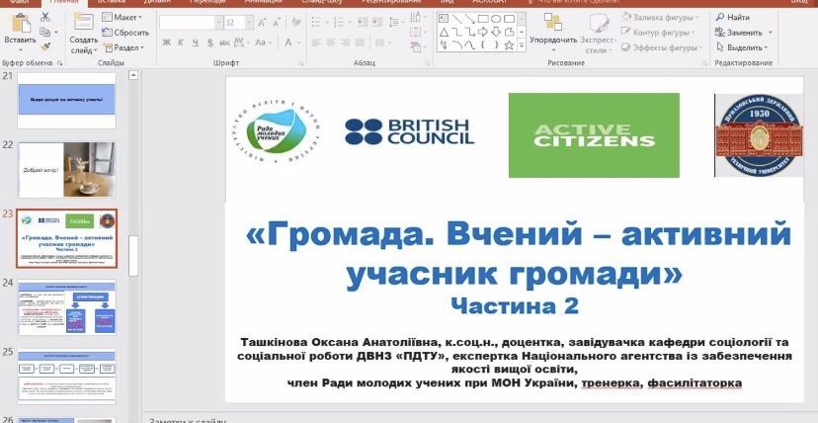Toggle underline (Ч) formatting

197,42
